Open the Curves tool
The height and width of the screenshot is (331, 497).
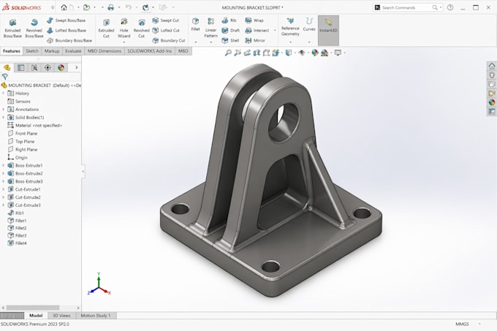(x=309, y=24)
